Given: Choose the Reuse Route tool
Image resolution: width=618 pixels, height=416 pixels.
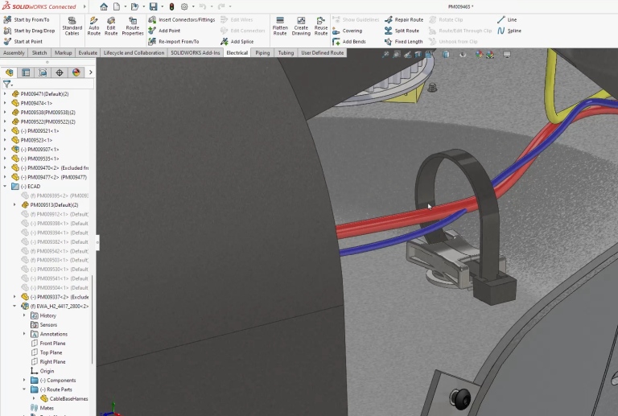Looking at the screenshot, I should (x=321, y=25).
